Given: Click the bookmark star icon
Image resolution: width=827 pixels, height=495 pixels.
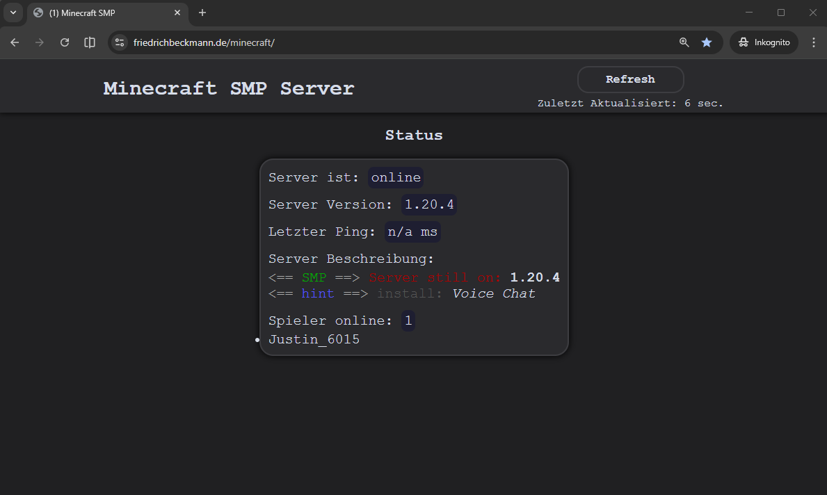Looking at the screenshot, I should click(707, 42).
